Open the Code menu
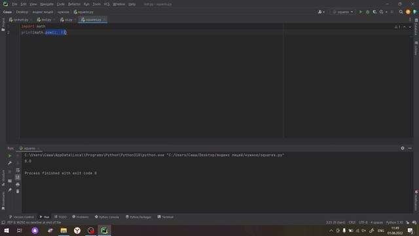419x236 pixels. click(61, 5)
